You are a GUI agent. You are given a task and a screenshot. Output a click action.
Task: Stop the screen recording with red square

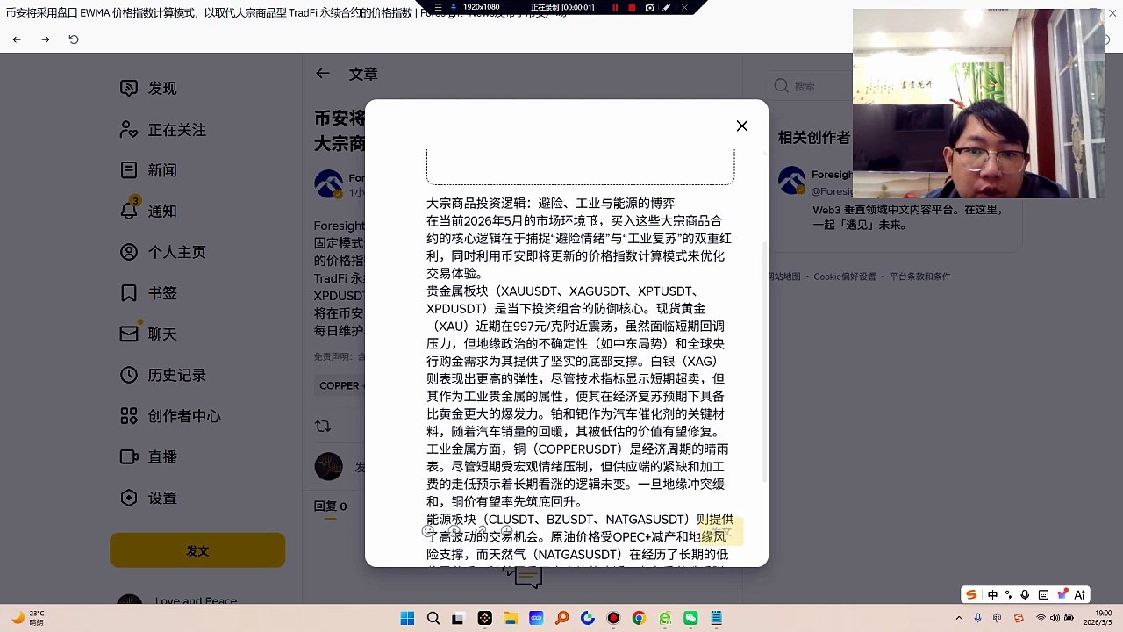coord(632,7)
